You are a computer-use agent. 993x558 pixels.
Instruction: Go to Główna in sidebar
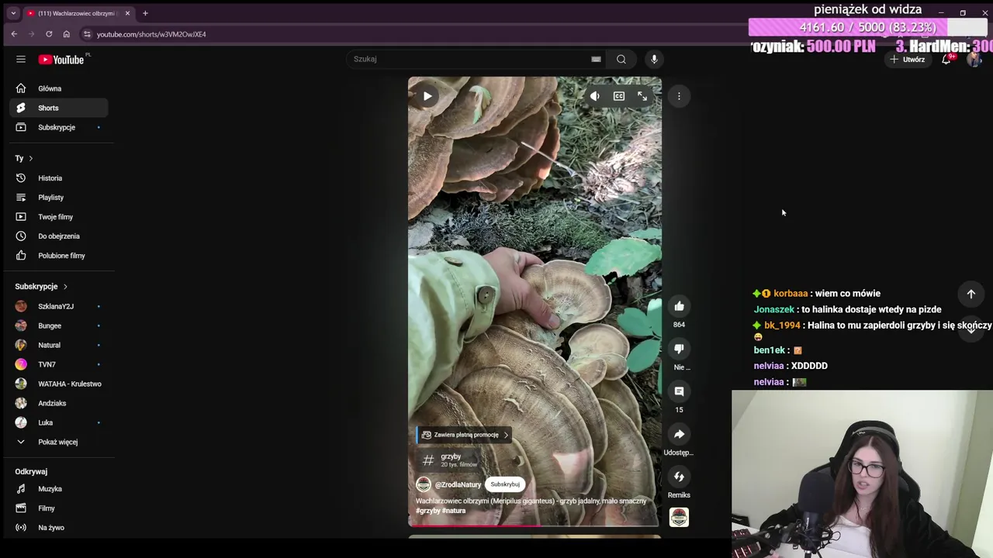point(59,88)
